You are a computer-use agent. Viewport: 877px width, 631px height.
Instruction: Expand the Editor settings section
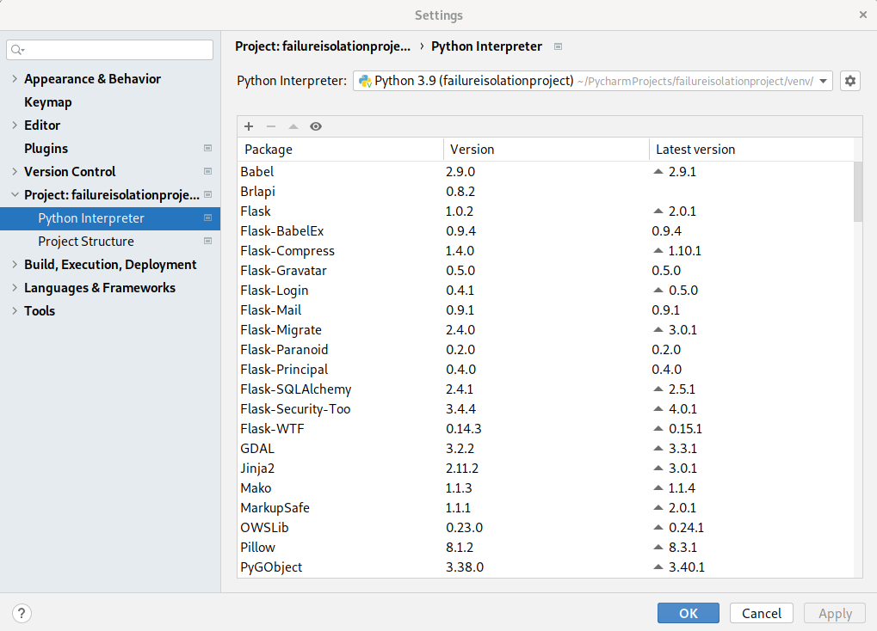pyautogui.click(x=15, y=126)
